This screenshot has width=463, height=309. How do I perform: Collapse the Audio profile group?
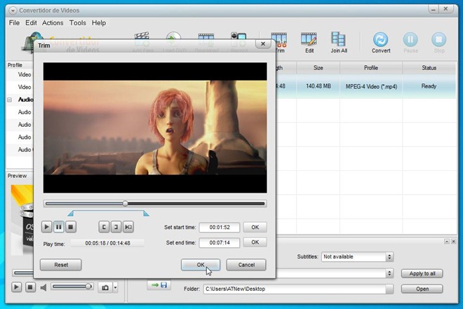pyautogui.click(x=9, y=100)
